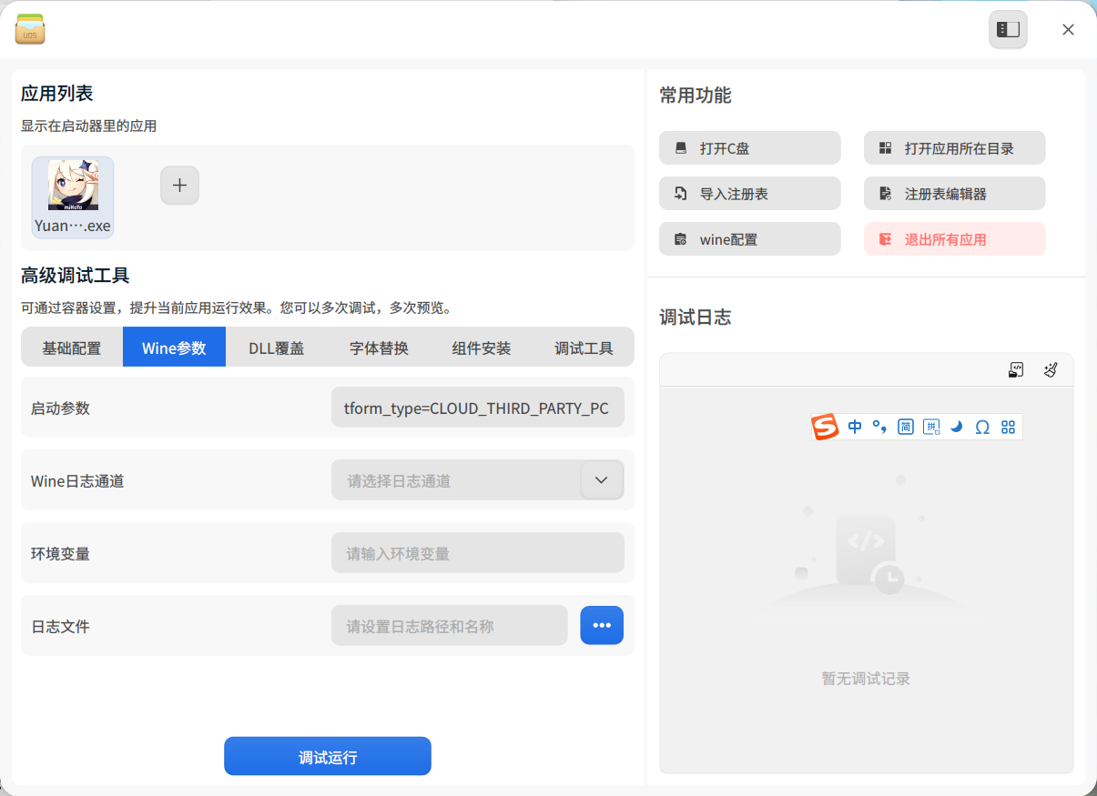The width and height of the screenshot is (1097, 796).
Task: Click Sogou input method logo
Action: pos(825,427)
